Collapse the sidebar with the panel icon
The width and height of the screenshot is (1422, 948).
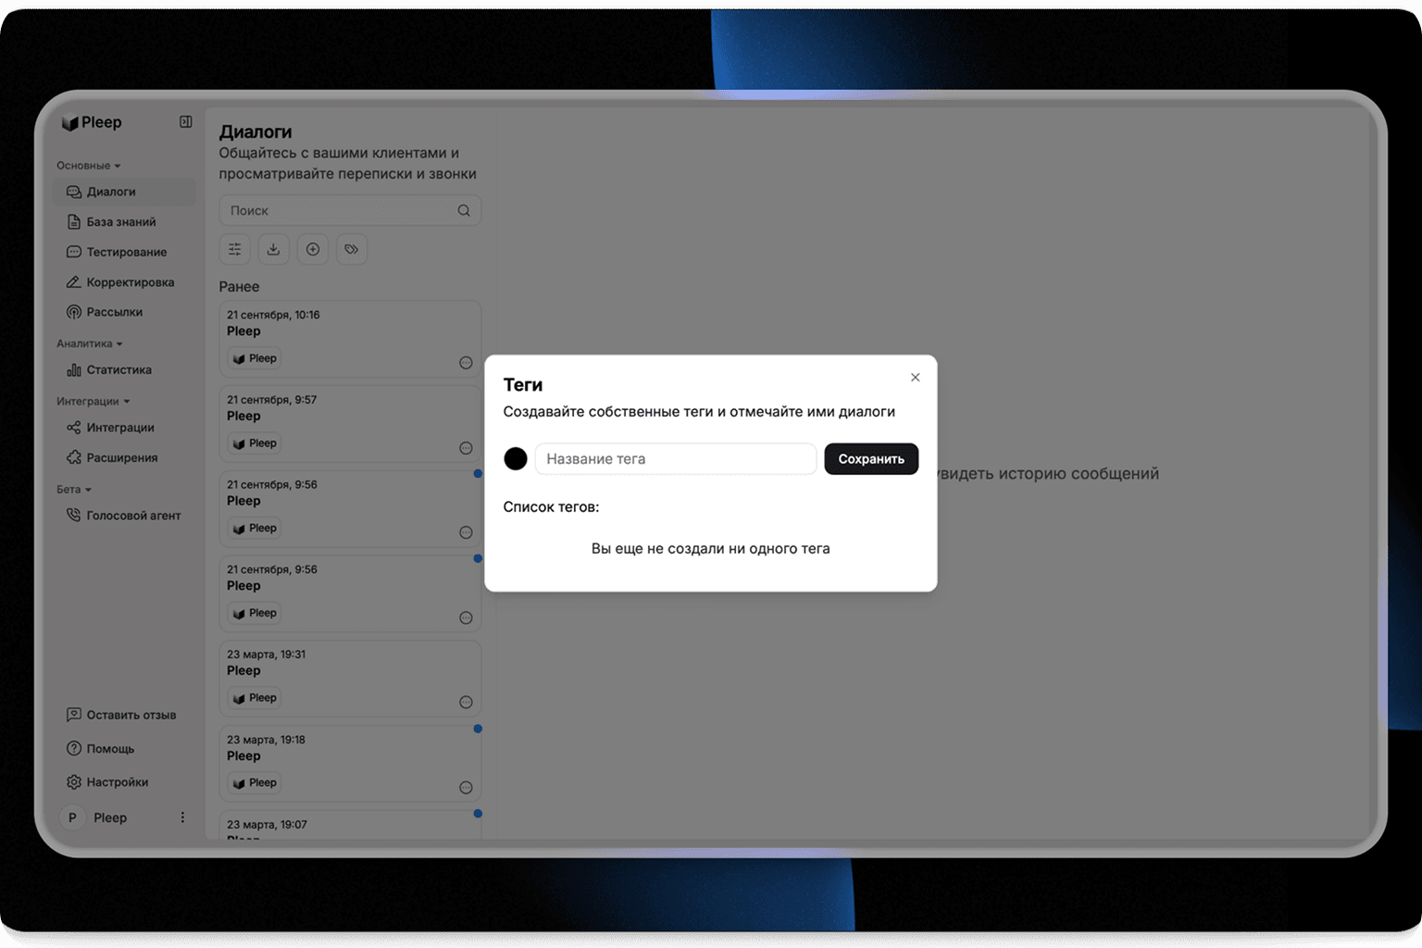pyautogui.click(x=185, y=122)
